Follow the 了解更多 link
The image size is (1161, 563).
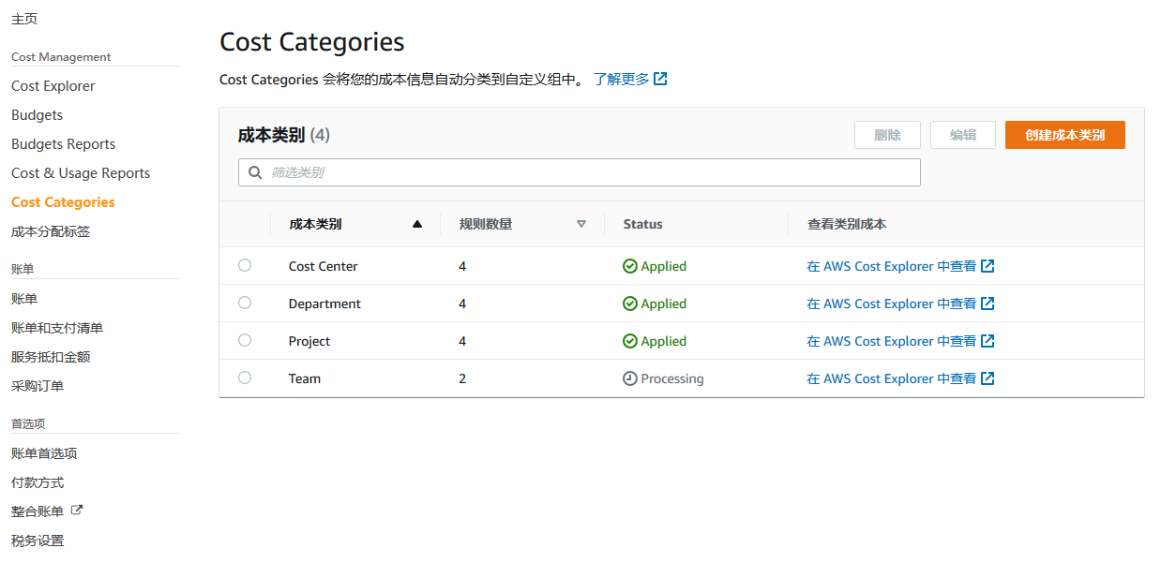coord(621,79)
